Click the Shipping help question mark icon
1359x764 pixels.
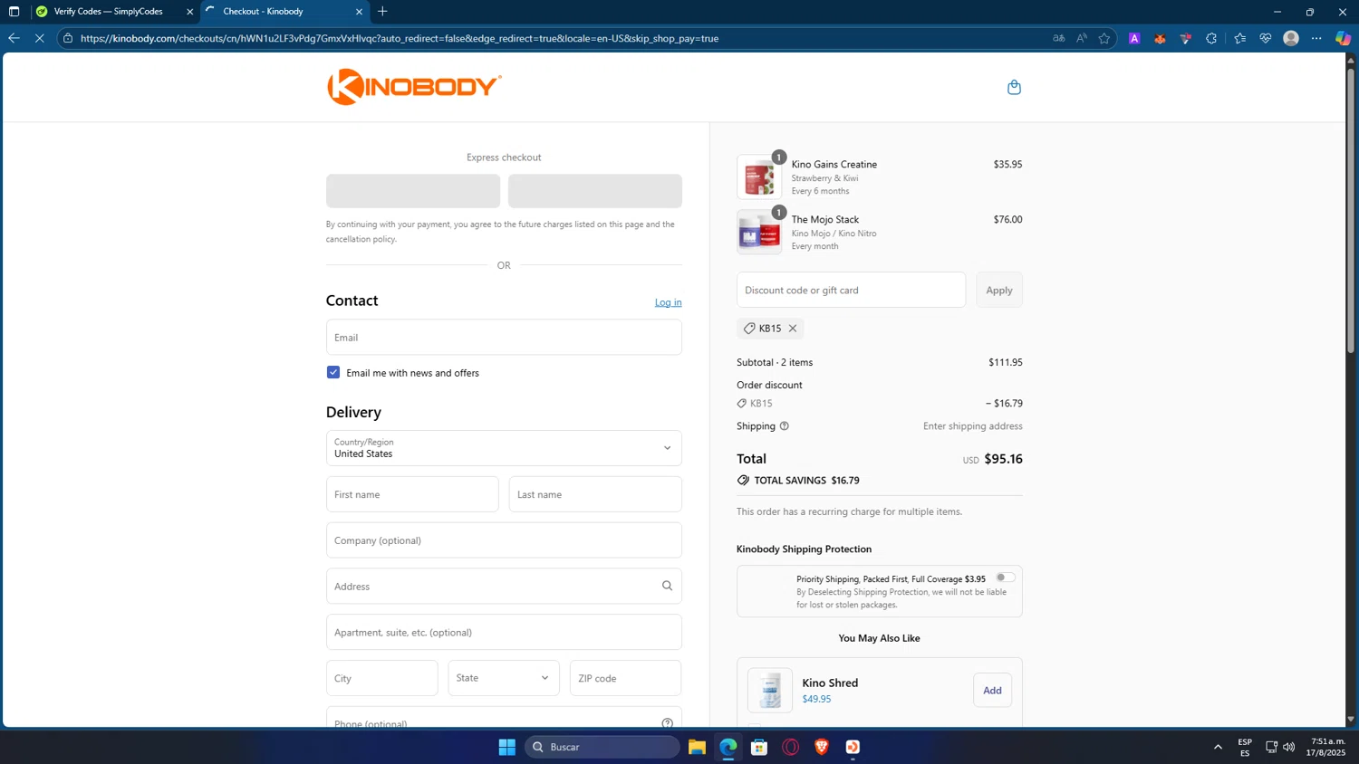(785, 426)
